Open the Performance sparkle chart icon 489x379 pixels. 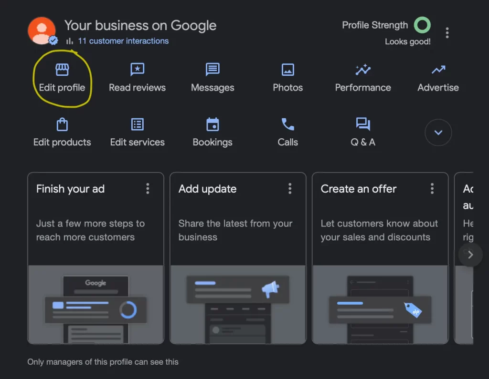[x=363, y=70]
